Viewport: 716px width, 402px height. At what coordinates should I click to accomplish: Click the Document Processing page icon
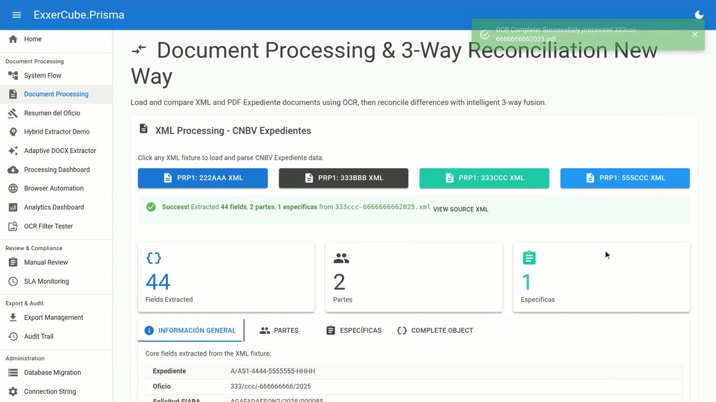(13, 94)
